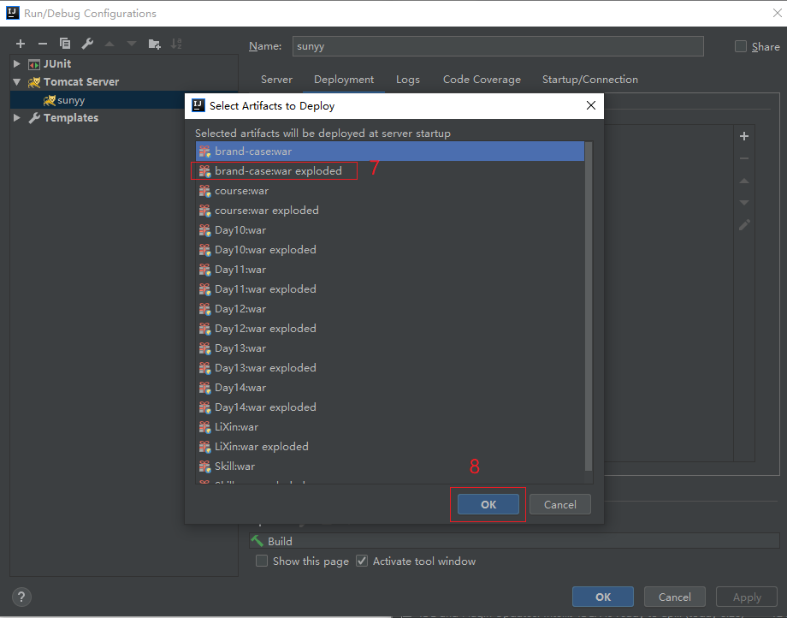This screenshot has width=787, height=618.
Task: Enable the Share checkbox
Action: pos(741,47)
